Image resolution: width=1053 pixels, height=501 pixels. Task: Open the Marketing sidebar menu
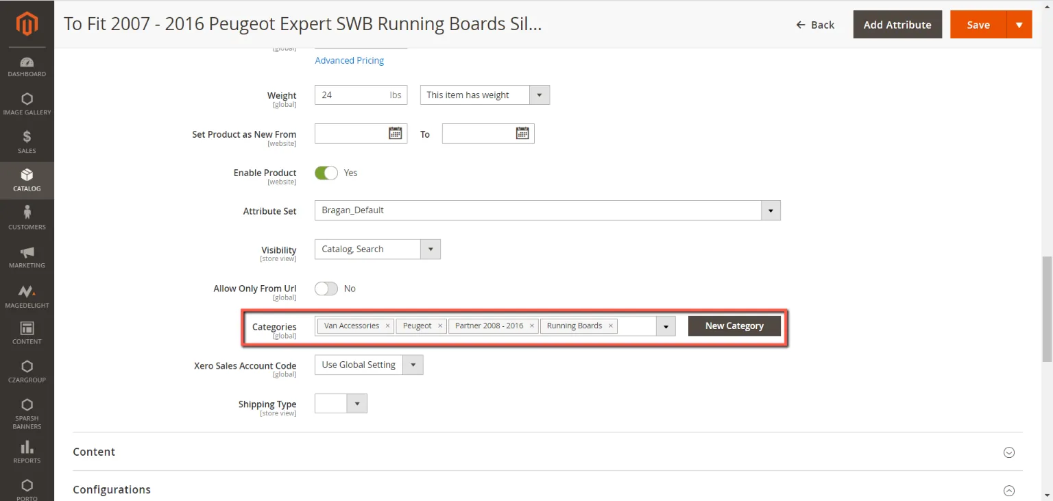pos(27,257)
